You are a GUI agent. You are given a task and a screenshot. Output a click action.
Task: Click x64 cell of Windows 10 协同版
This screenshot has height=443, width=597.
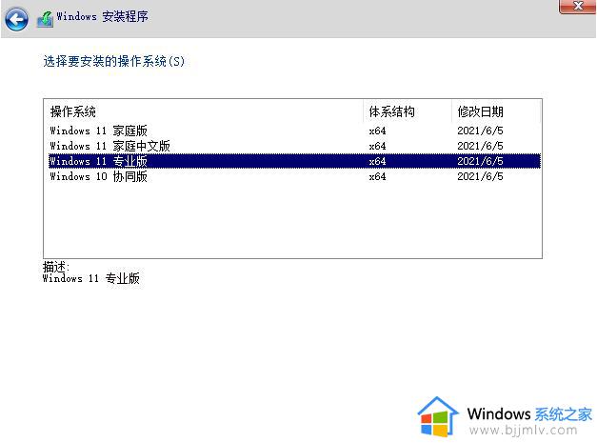[x=377, y=176]
